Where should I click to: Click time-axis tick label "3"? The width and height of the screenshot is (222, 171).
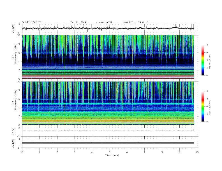[75, 152]
